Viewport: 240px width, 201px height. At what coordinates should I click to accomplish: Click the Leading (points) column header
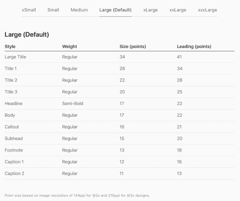(x=194, y=46)
